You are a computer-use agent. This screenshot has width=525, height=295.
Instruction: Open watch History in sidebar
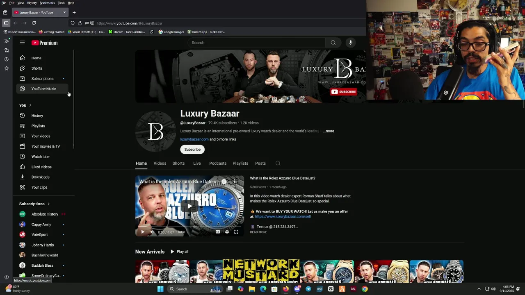43,116
